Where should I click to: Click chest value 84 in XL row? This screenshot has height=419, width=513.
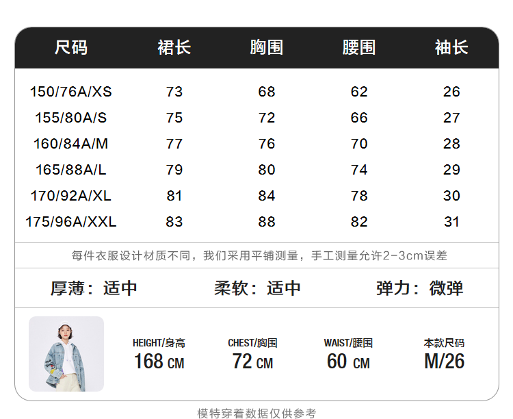(267, 196)
